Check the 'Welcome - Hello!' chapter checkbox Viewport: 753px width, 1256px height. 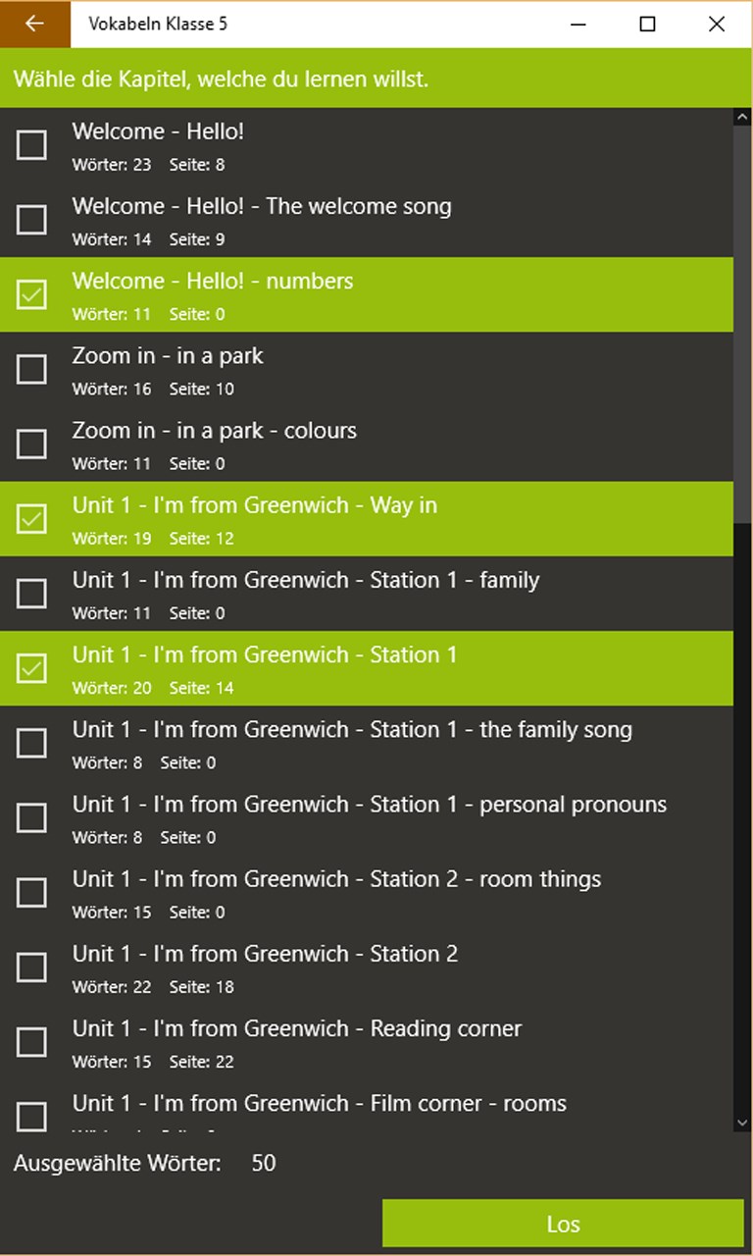[x=32, y=145]
